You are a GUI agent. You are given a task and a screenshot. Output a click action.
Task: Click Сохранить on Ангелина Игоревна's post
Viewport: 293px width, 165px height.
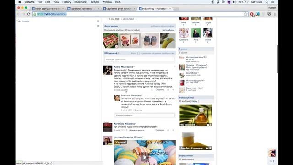[160, 130]
